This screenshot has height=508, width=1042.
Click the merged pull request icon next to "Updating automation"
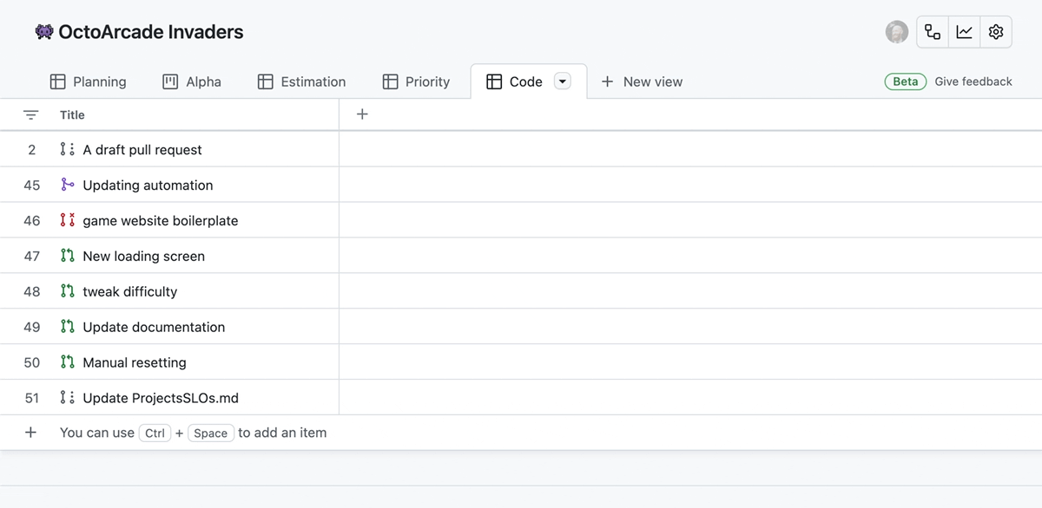coord(68,185)
